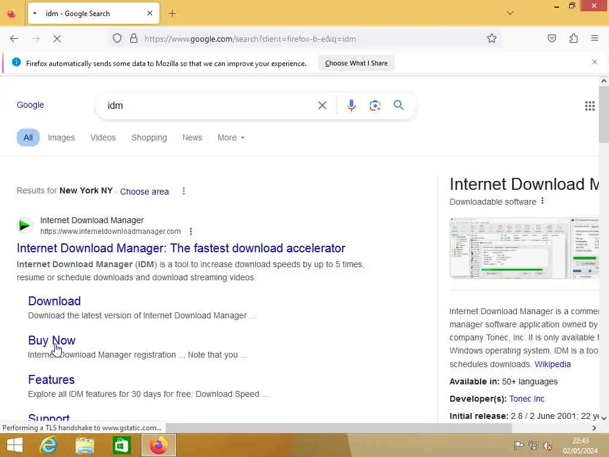Switch to the News tab
Viewport: 609px width, 457px height.
pos(192,137)
